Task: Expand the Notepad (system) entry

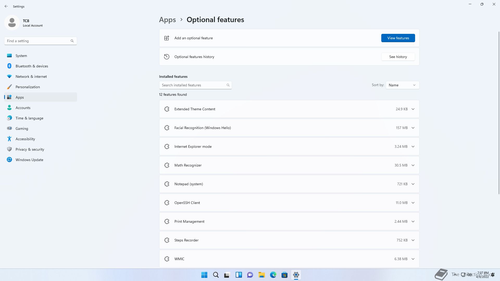Action: (413, 184)
